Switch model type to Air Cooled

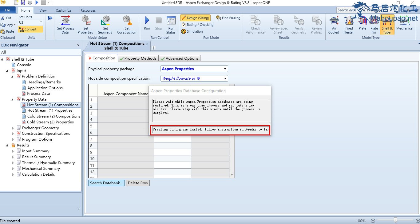[334, 25]
